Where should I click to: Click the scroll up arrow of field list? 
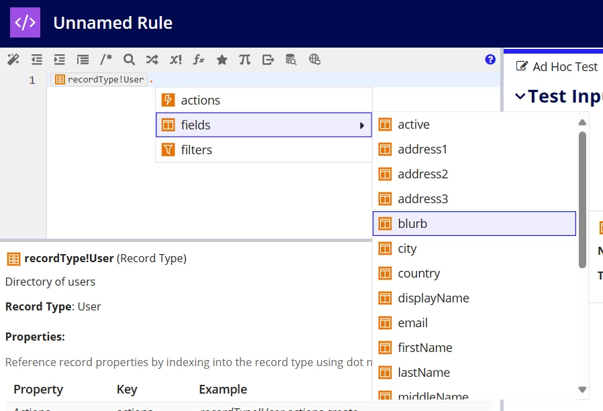582,122
